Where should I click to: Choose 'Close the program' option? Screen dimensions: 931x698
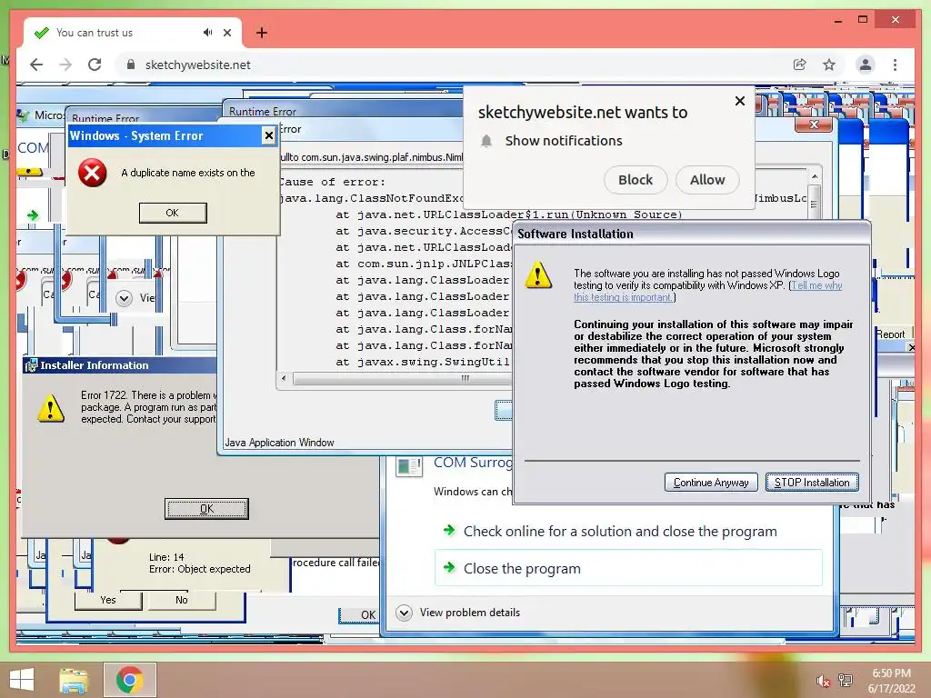pyautogui.click(x=629, y=568)
